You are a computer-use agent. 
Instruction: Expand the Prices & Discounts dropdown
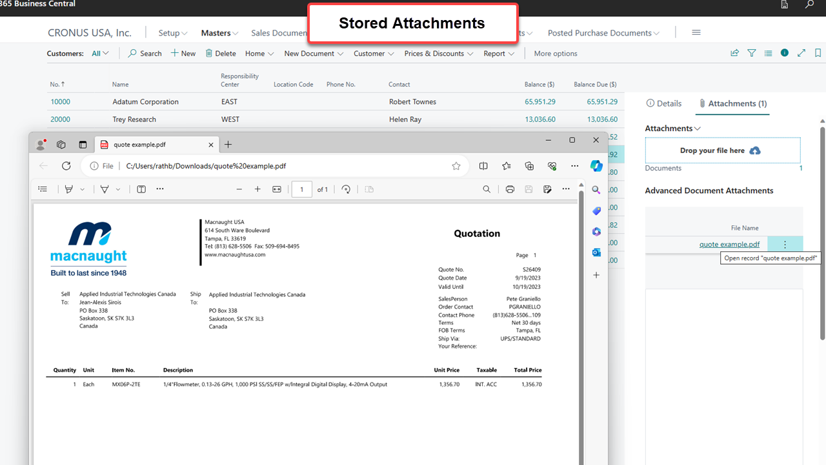point(439,54)
